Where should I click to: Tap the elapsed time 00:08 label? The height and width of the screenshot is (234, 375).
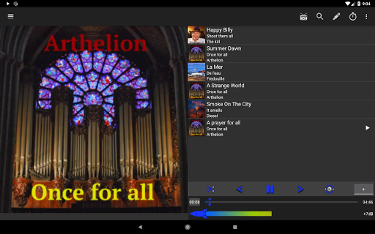pyautogui.click(x=195, y=202)
